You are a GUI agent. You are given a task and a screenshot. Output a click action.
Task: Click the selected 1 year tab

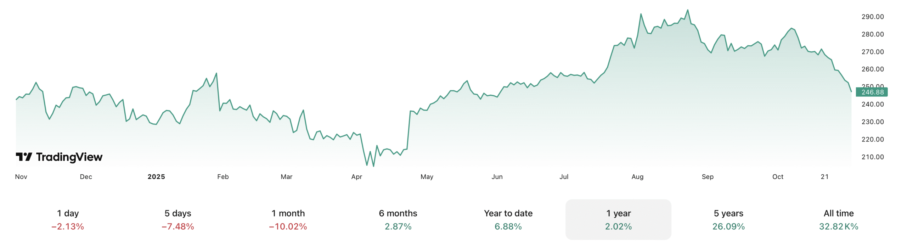point(618,219)
